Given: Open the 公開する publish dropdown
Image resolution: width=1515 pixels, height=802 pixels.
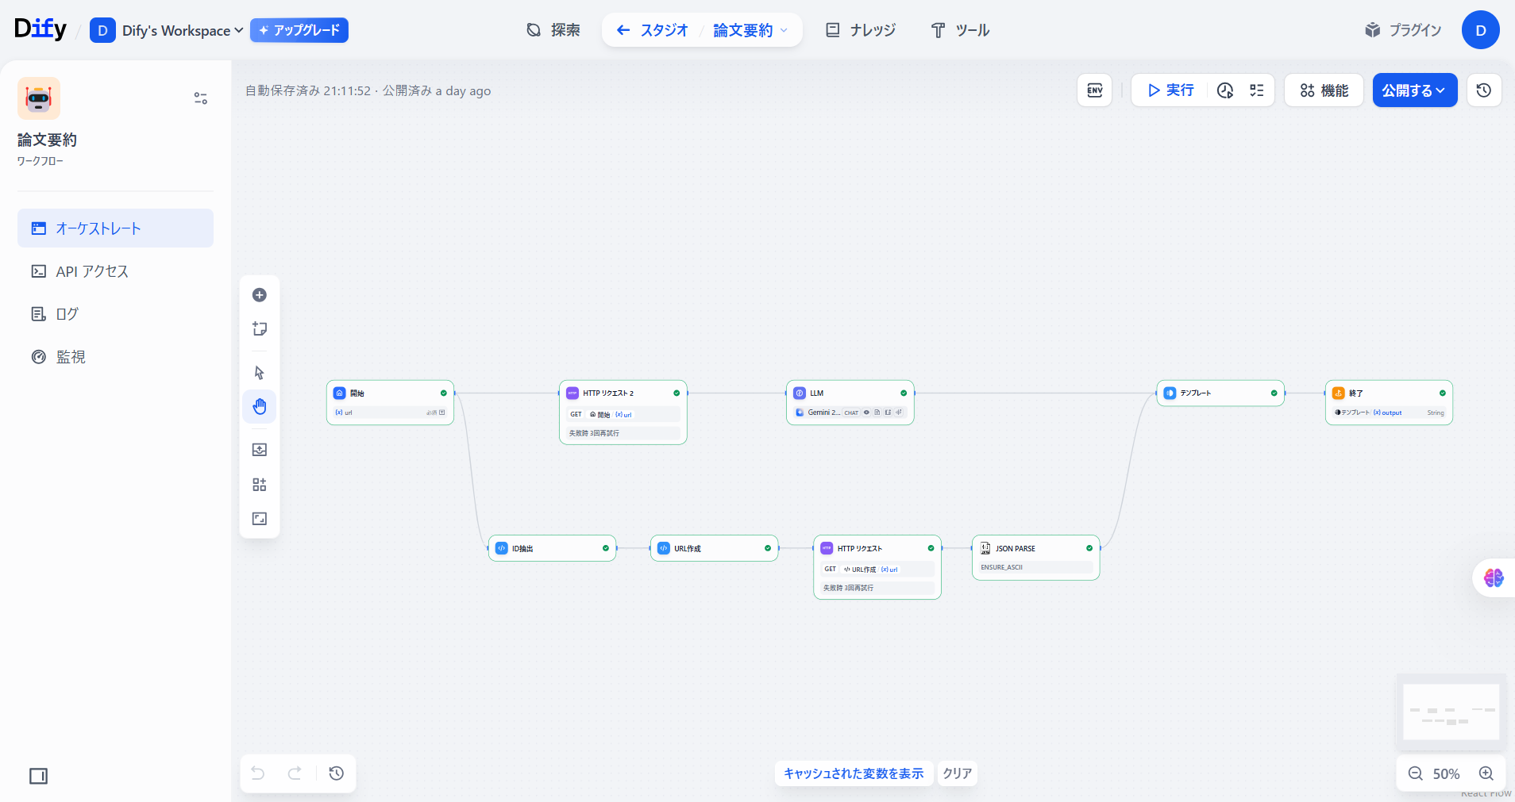Looking at the screenshot, I should [x=1414, y=90].
